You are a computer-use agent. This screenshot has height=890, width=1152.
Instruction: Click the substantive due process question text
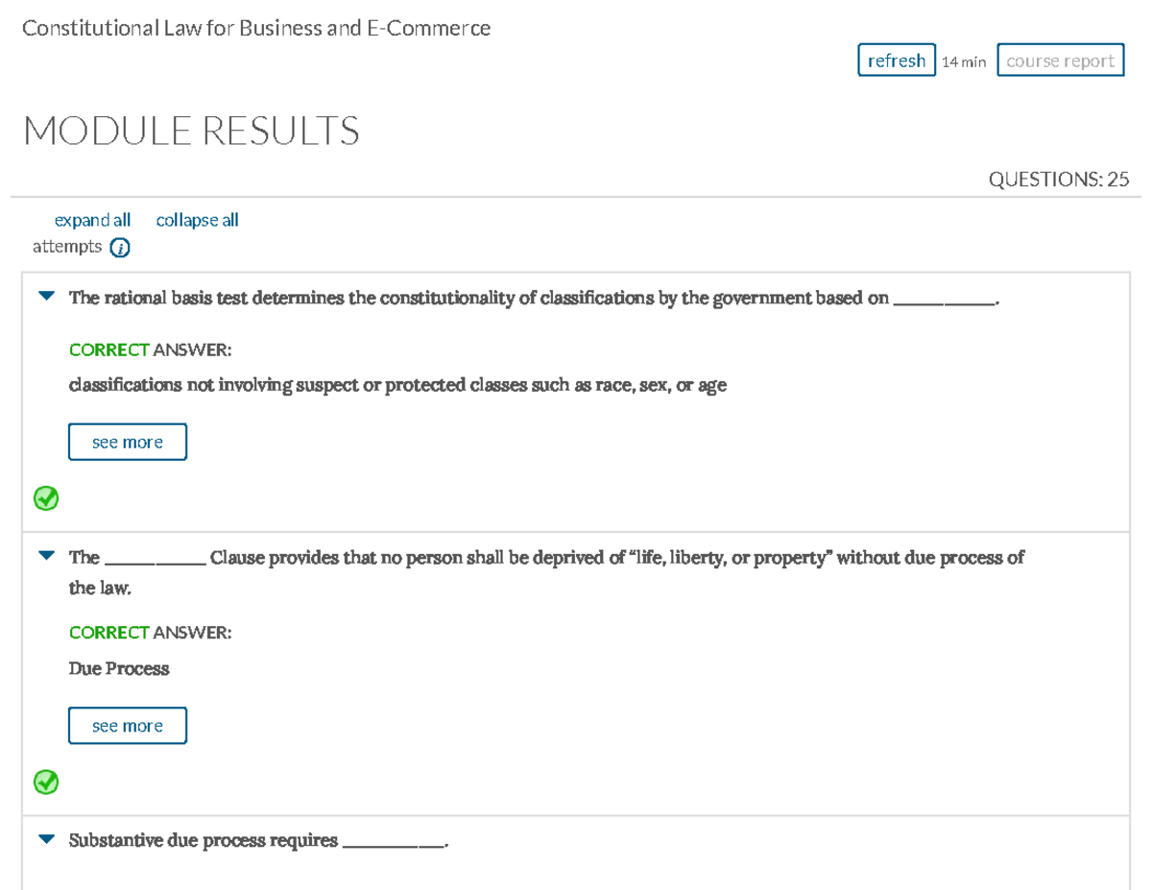click(257, 839)
